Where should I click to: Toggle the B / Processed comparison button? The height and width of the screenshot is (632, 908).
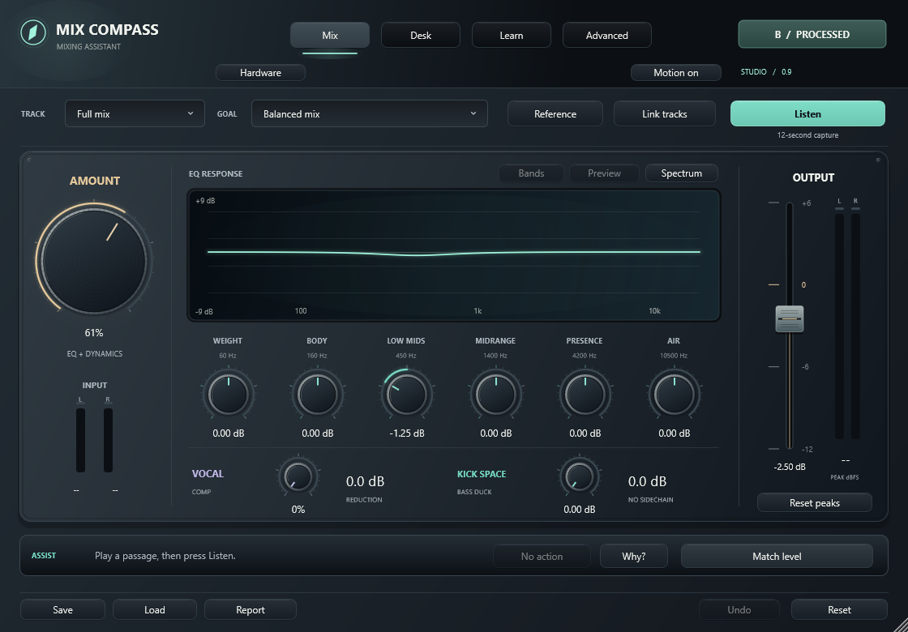(812, 34)
